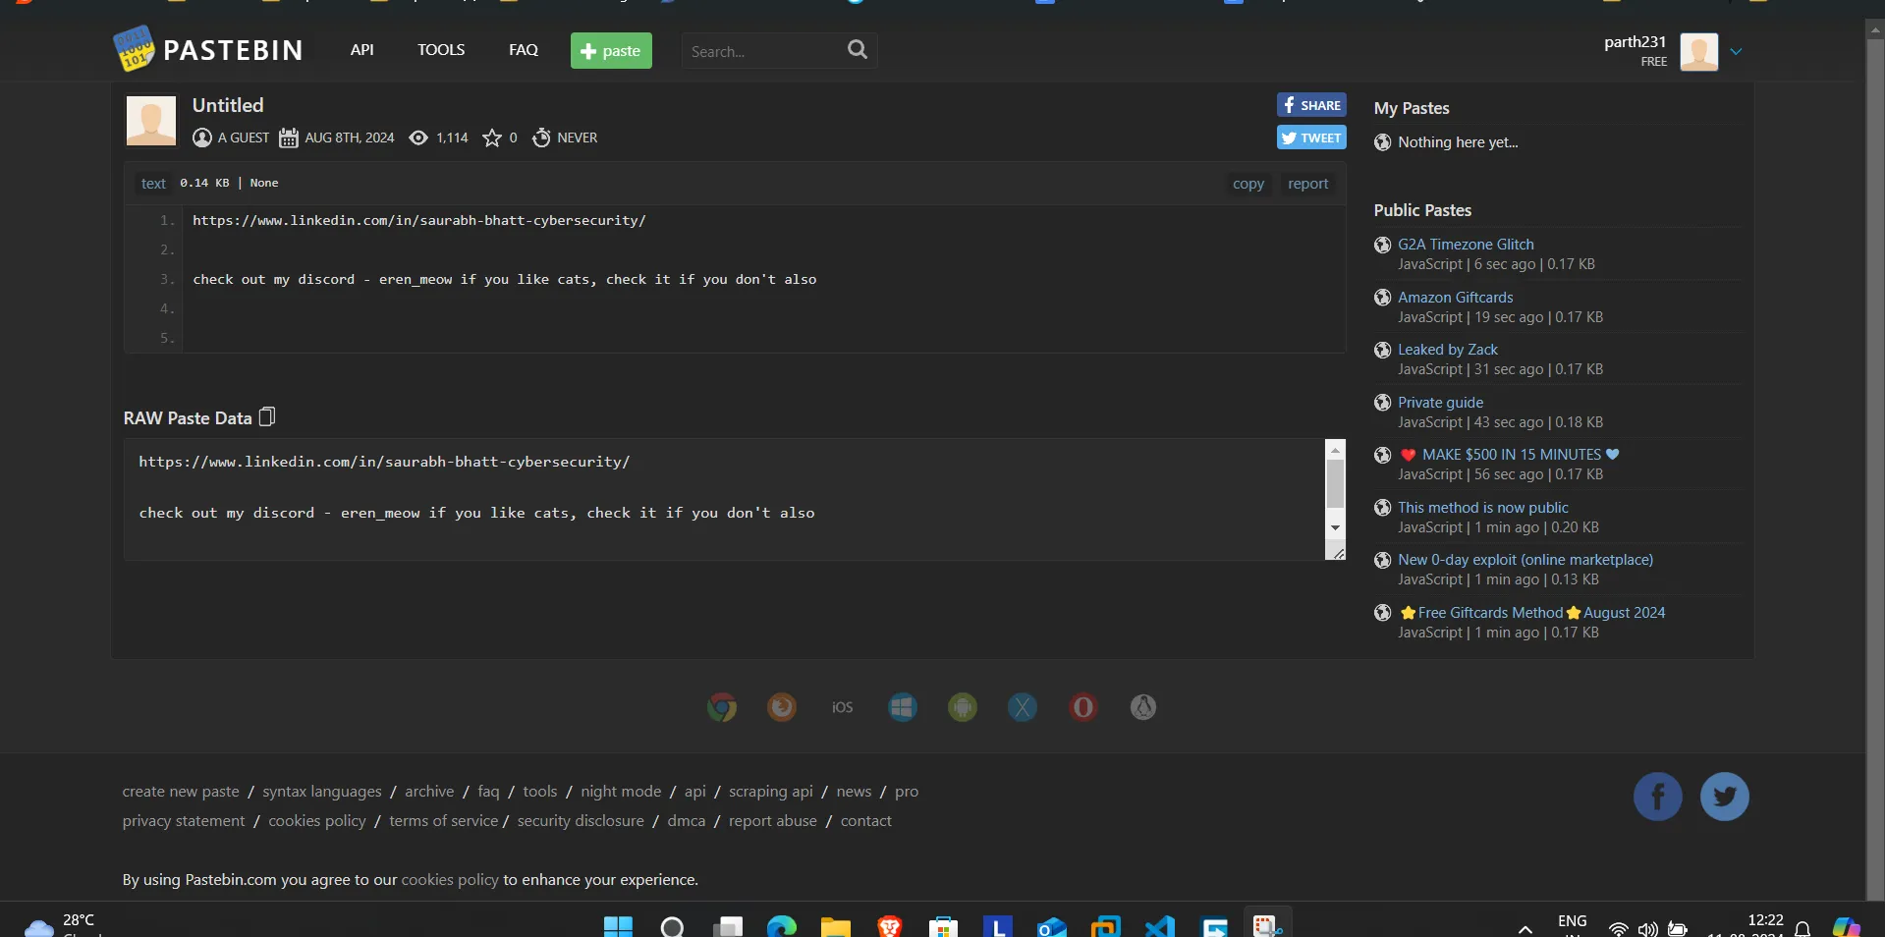Share the paste on Facebook
The height and width of the screenshot is (937, 1885).
(1311, 105)
